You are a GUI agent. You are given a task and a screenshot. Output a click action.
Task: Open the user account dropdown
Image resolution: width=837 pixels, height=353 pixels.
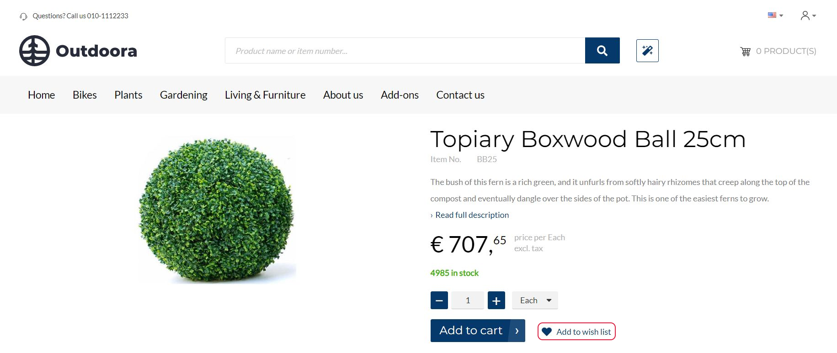pos(808,16)
